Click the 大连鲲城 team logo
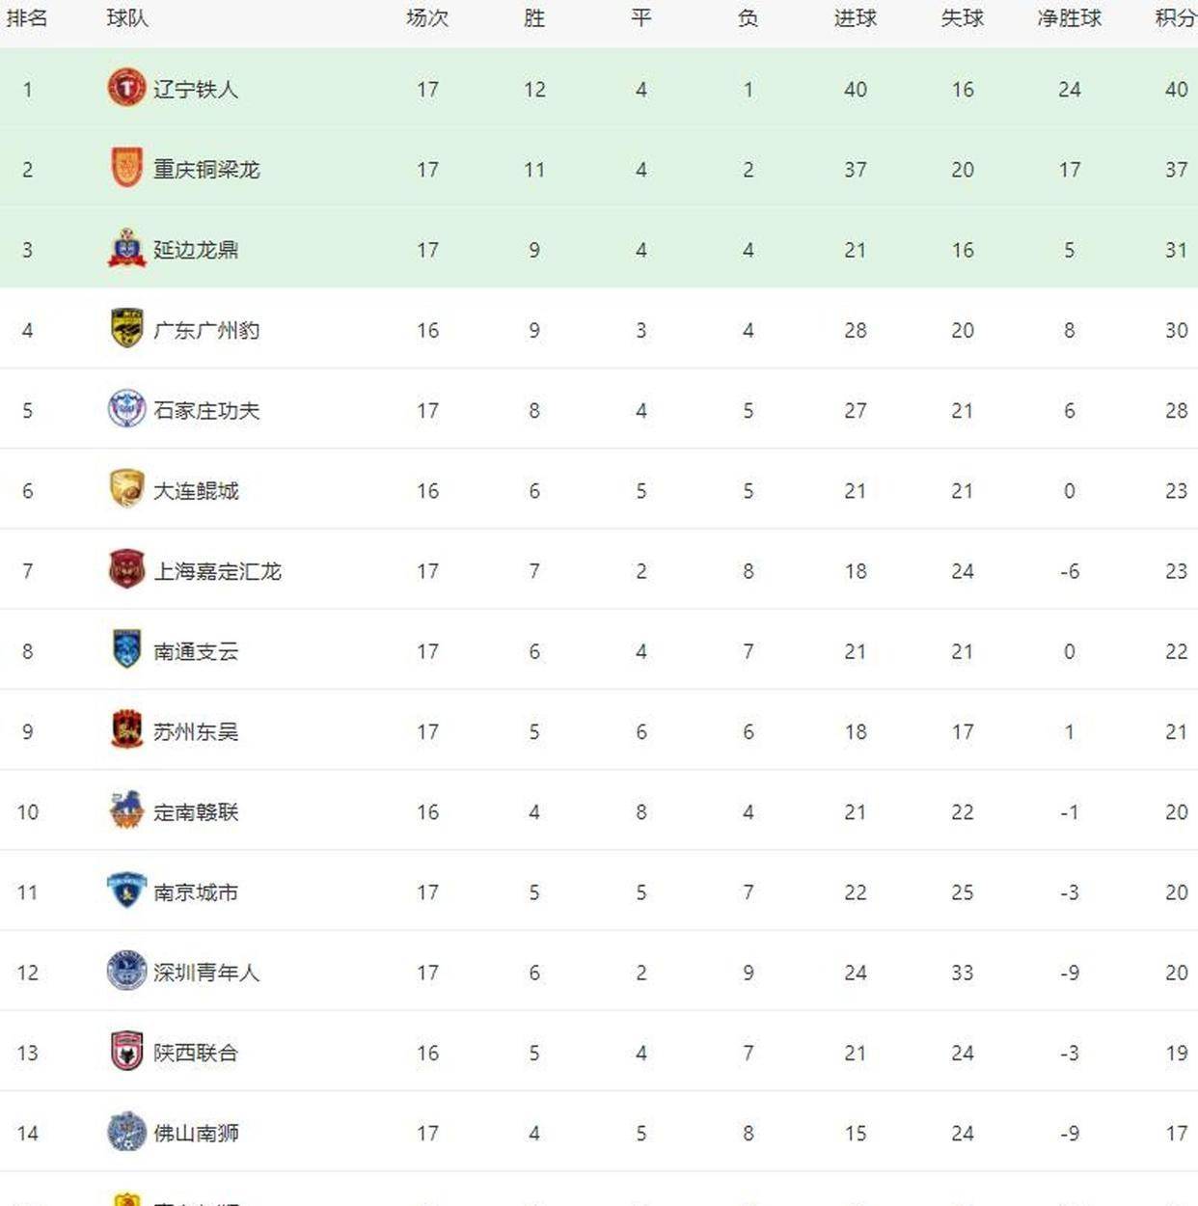The image size is (1198, 1206). tap(126, 489)
